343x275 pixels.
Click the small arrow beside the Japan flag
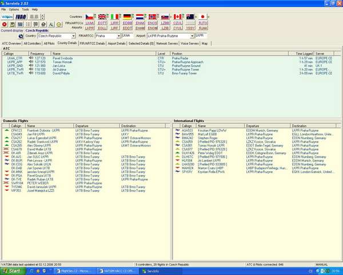(x=208, y=16)
